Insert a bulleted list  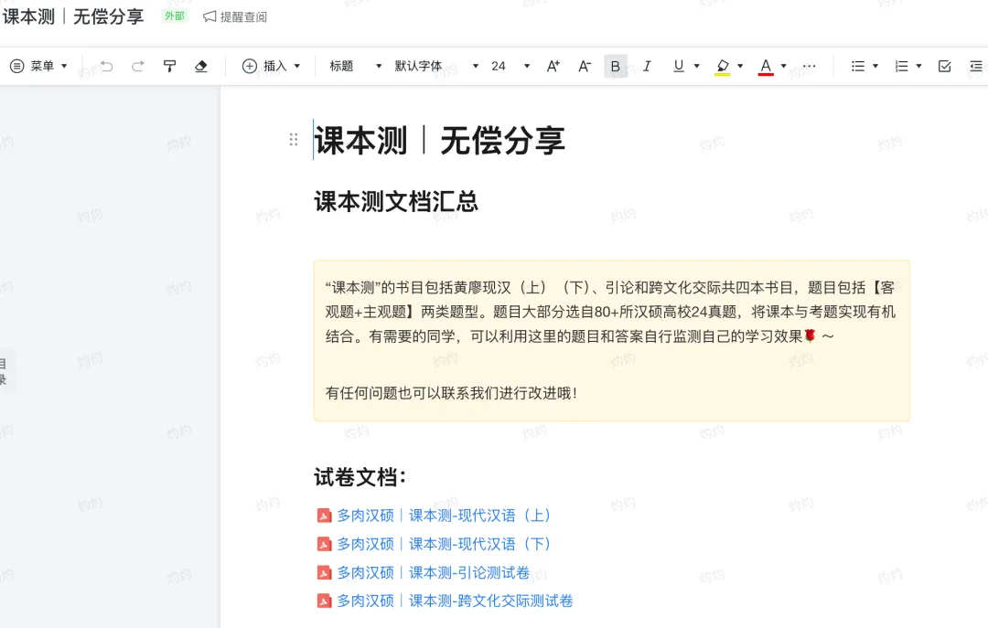[x=857, y=66]
